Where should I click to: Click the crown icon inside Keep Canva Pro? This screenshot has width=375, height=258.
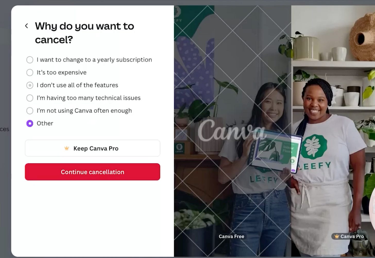67,148
